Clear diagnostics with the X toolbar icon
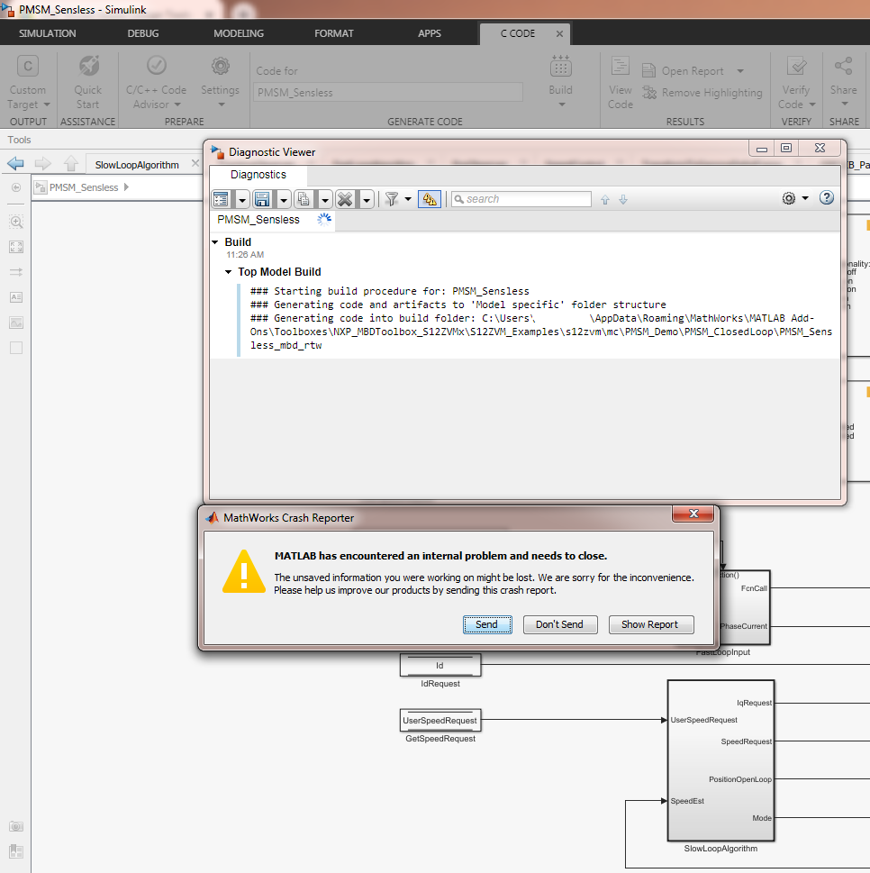 coord(343,199)
